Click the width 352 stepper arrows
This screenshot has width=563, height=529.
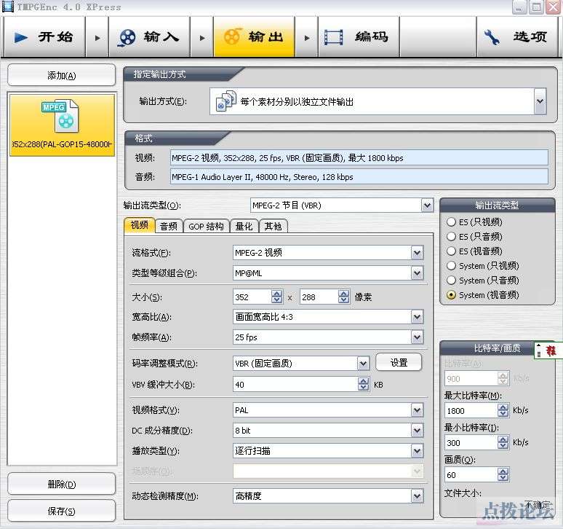(x=277, y=297)
